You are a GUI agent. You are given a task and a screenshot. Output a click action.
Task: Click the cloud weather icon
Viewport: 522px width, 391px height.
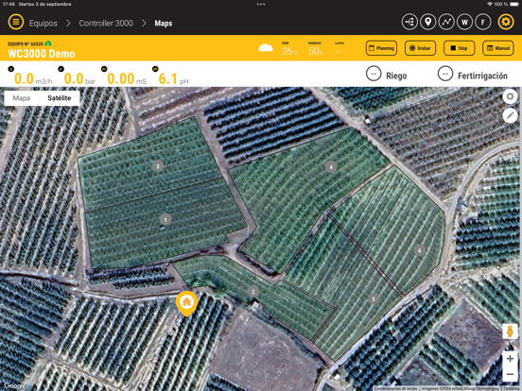click(266, 48)
